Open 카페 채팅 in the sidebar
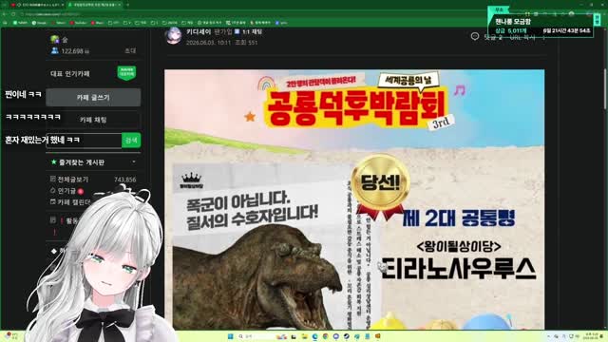 (x=93, y=120)
